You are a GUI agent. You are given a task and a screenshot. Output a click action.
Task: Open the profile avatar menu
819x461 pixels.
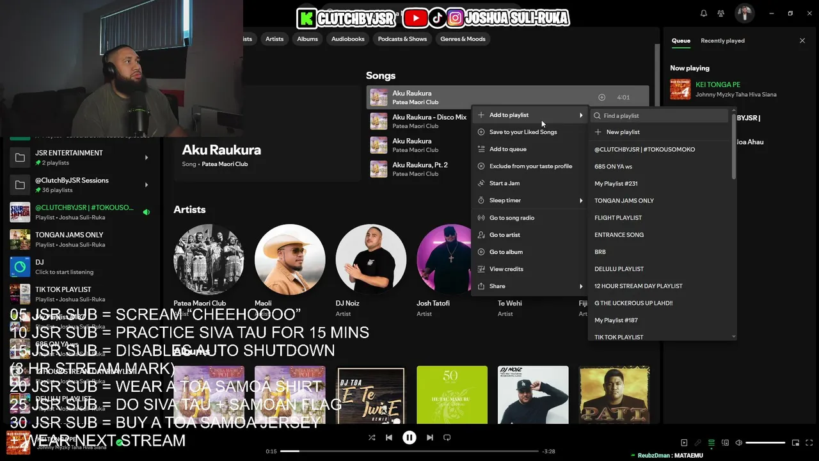click(743, 13)
